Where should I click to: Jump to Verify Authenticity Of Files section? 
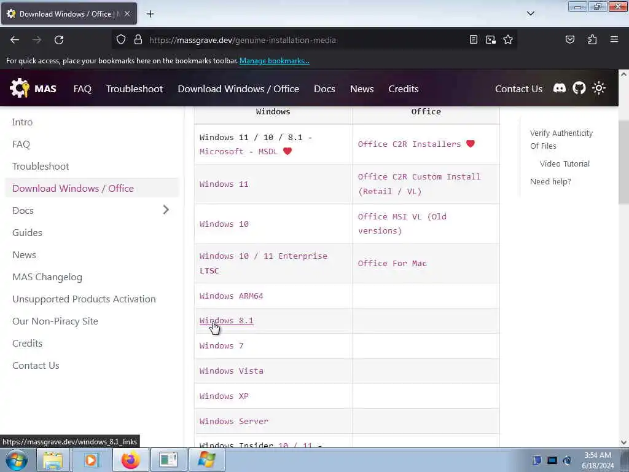[561, 140]
